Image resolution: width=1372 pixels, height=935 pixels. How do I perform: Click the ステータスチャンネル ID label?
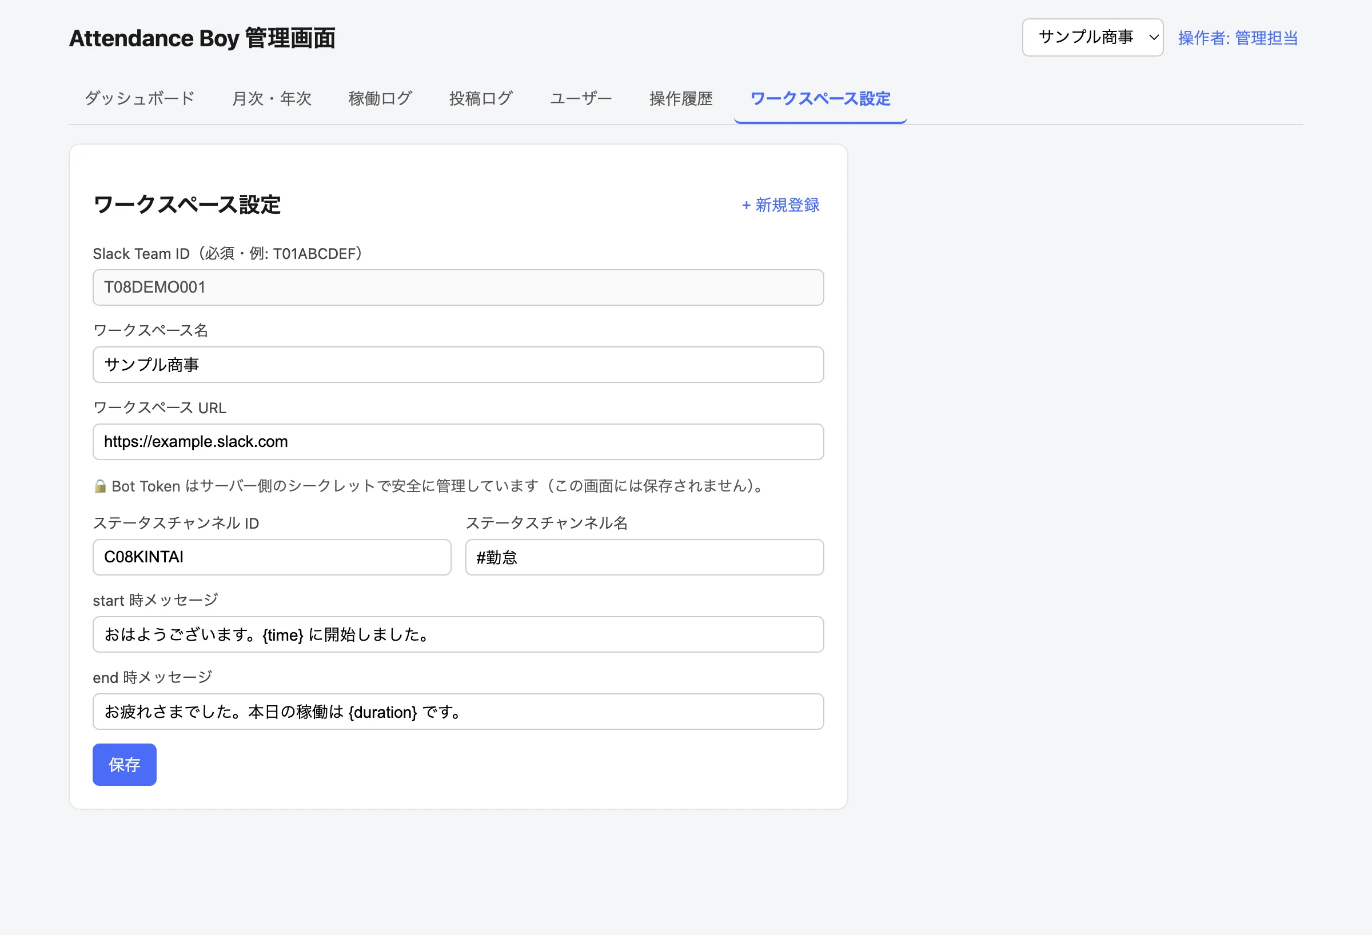176,523
